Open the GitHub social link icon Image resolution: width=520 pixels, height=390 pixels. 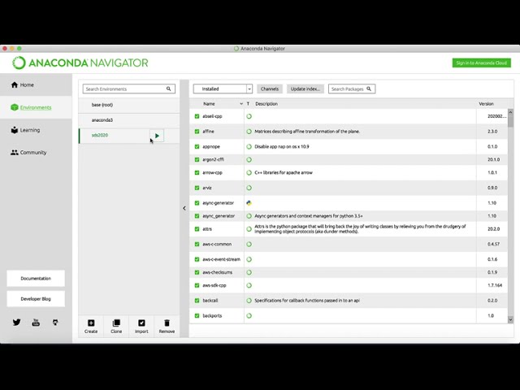(55, 322)
